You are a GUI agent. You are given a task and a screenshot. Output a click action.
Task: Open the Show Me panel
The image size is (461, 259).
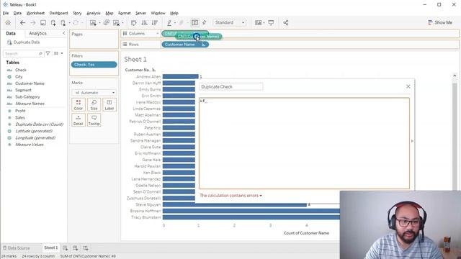pos(440,22)
